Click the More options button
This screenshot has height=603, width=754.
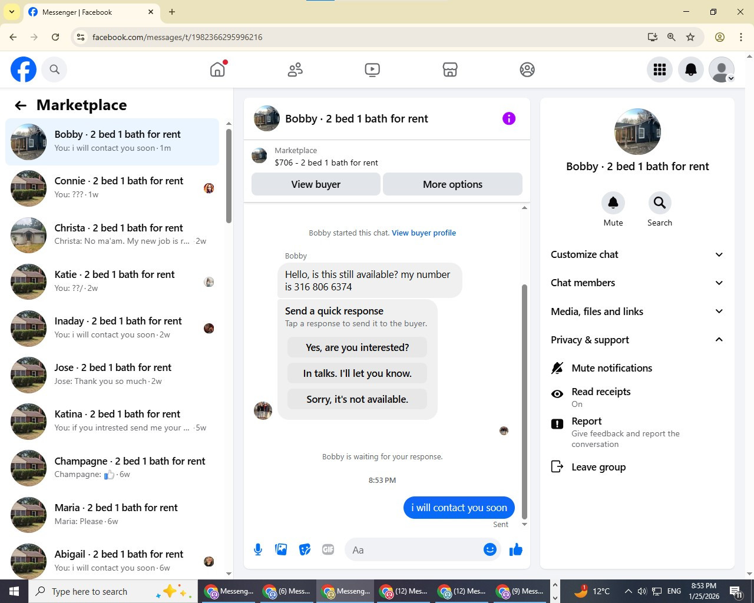(452, 184)
